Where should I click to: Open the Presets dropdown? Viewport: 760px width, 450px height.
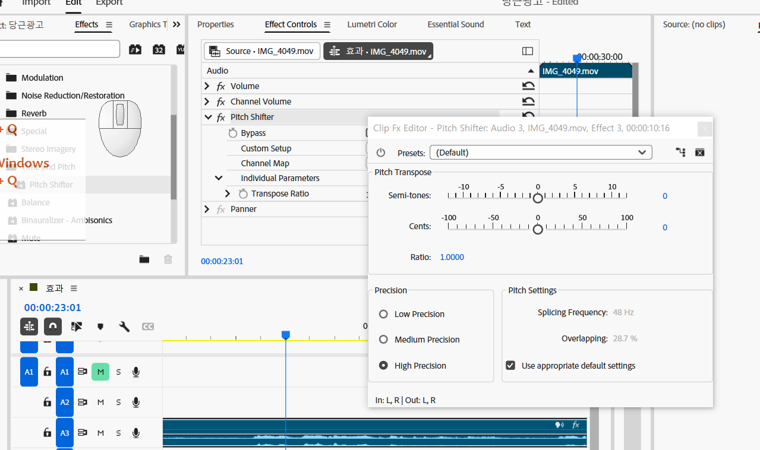(540, 153)
